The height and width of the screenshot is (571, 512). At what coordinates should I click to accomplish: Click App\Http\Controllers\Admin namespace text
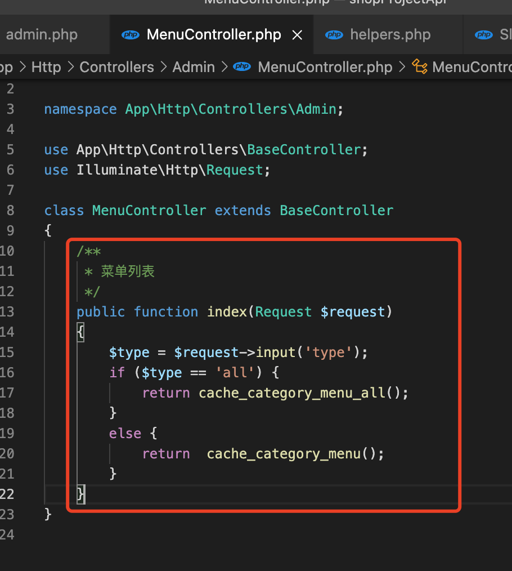[x=231, y=109]
